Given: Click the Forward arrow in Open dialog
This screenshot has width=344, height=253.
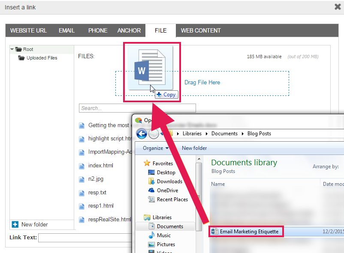Looking at the screenshot, I should [154, 134].
